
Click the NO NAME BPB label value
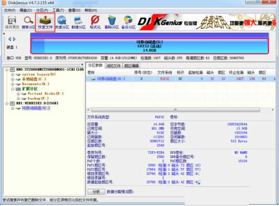pos(241,153)
